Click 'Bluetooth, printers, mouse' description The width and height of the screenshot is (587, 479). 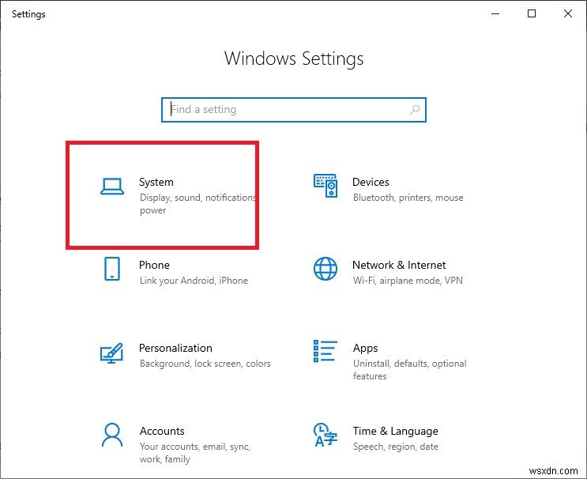tap(408, 198)
